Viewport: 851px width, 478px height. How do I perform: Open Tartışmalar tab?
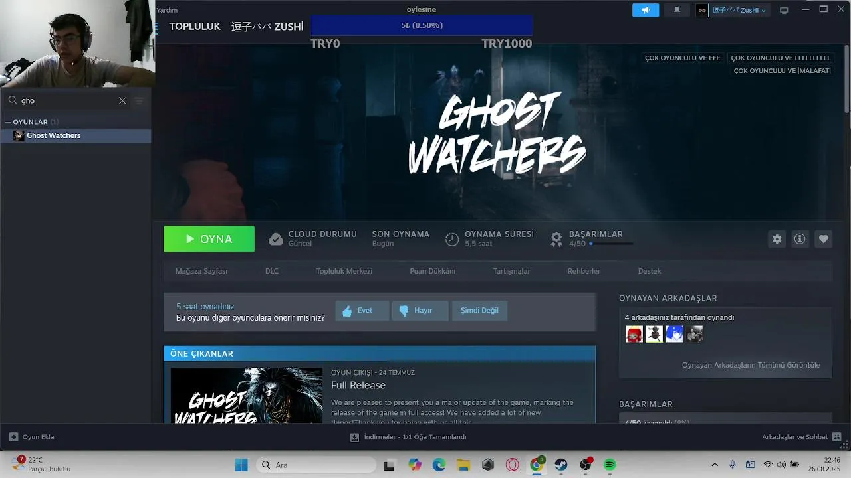click(x=511, y=271)
